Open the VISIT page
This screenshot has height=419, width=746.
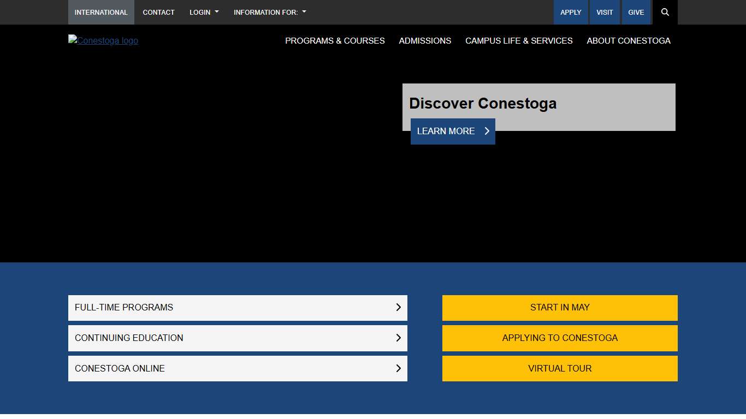(605, 12)
